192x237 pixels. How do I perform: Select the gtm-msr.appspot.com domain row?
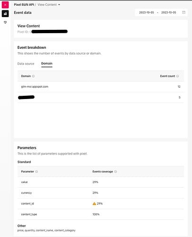tap(101, 87)
